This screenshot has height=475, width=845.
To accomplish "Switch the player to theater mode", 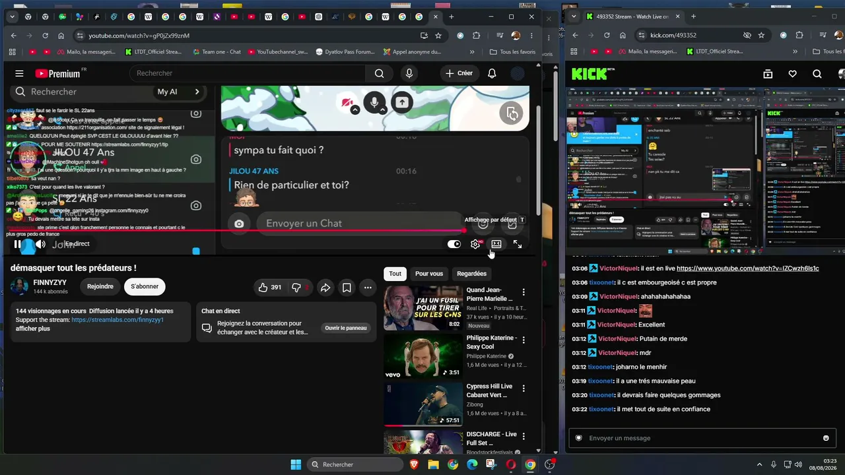I will click(496, 244).
